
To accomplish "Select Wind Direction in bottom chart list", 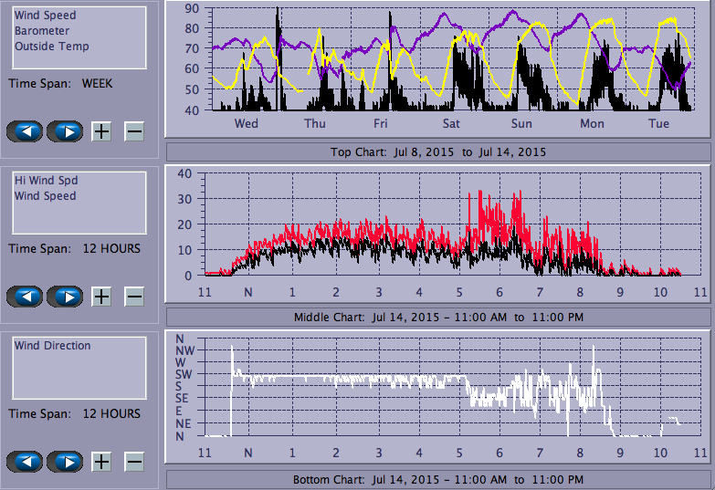I will click(x=52, y=346).
